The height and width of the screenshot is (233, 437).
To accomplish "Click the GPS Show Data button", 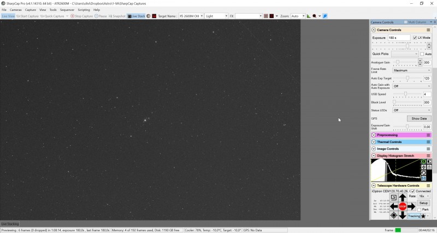I will pos(419,118).
